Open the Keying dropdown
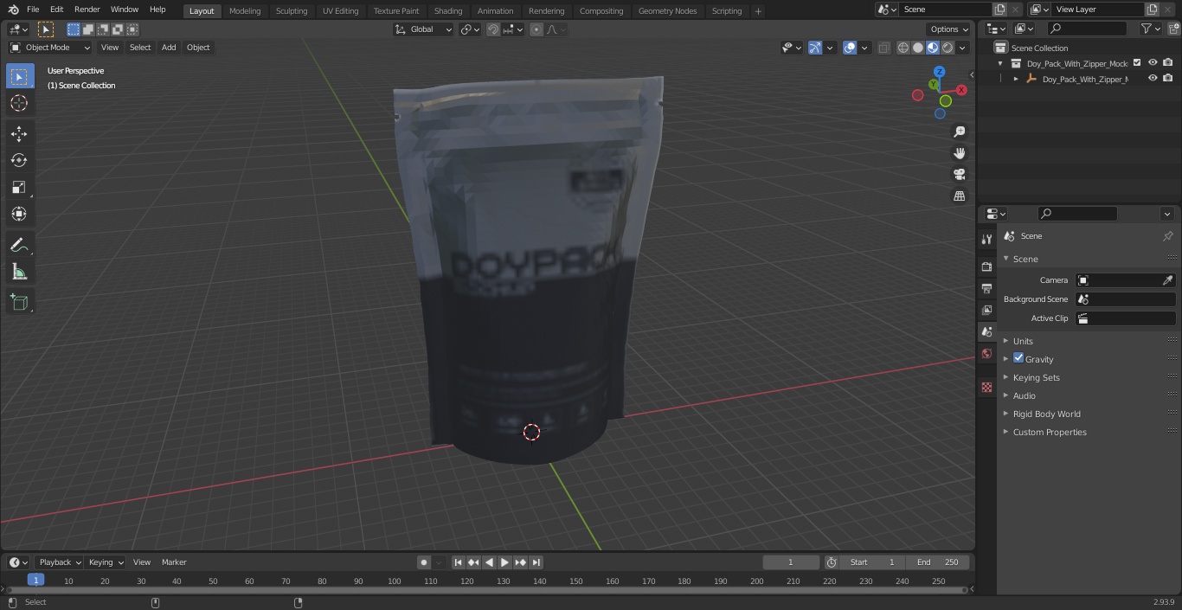1182x610 pixels. [x=105, y=562]
